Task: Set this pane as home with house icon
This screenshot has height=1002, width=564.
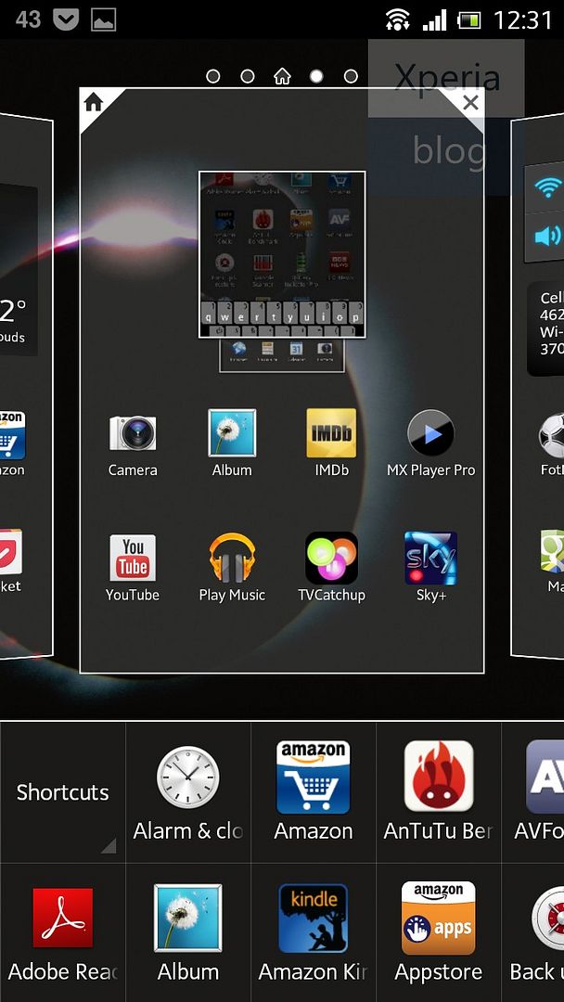Action: [x=94, y=102]
